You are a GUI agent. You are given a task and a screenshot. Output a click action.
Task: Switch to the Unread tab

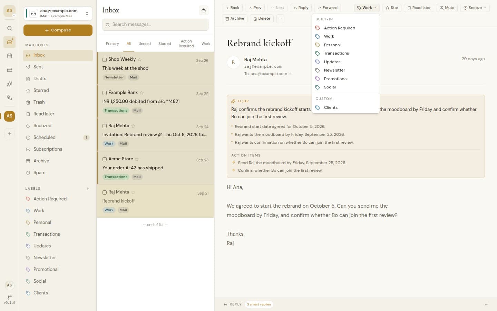click(x=145, y=44)
